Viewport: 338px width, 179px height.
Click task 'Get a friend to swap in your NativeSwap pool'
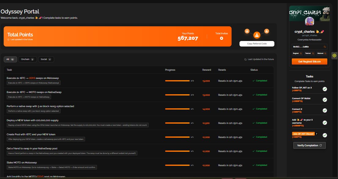tap(32, 148)
